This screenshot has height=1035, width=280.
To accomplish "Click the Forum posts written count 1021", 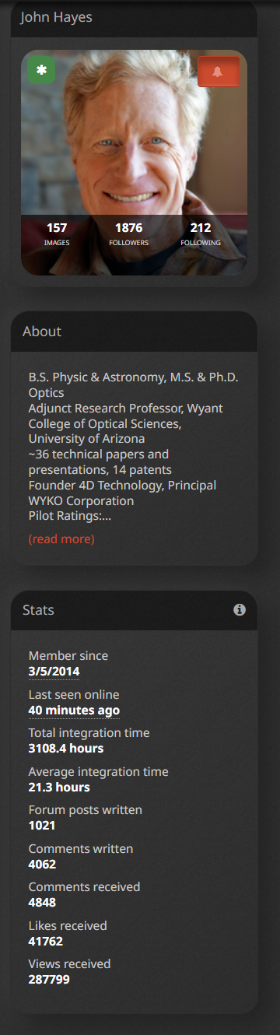I will click(42, 826).
